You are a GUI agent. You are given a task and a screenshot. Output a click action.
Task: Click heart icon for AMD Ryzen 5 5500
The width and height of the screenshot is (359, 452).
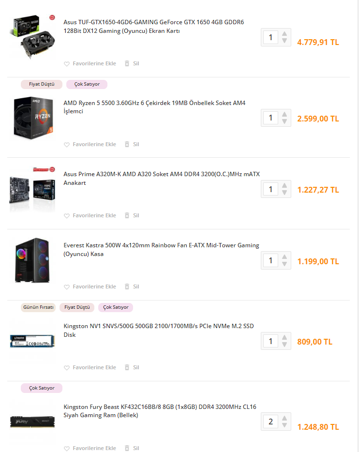click(x=67, y=144)
